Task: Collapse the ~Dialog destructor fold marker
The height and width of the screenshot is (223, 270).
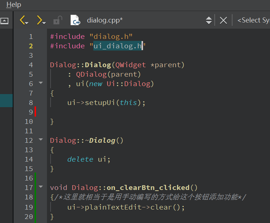Action: pos(41,140)
